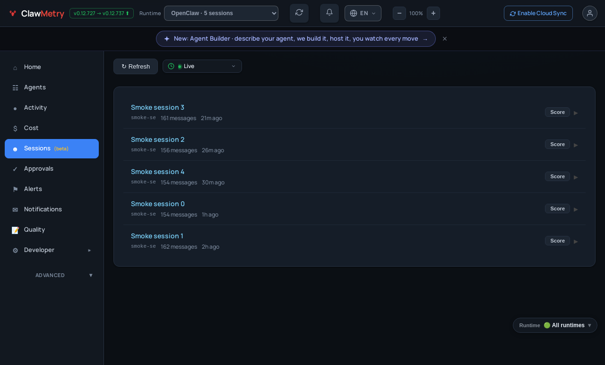Click the clock icon in Live selector

171,66
